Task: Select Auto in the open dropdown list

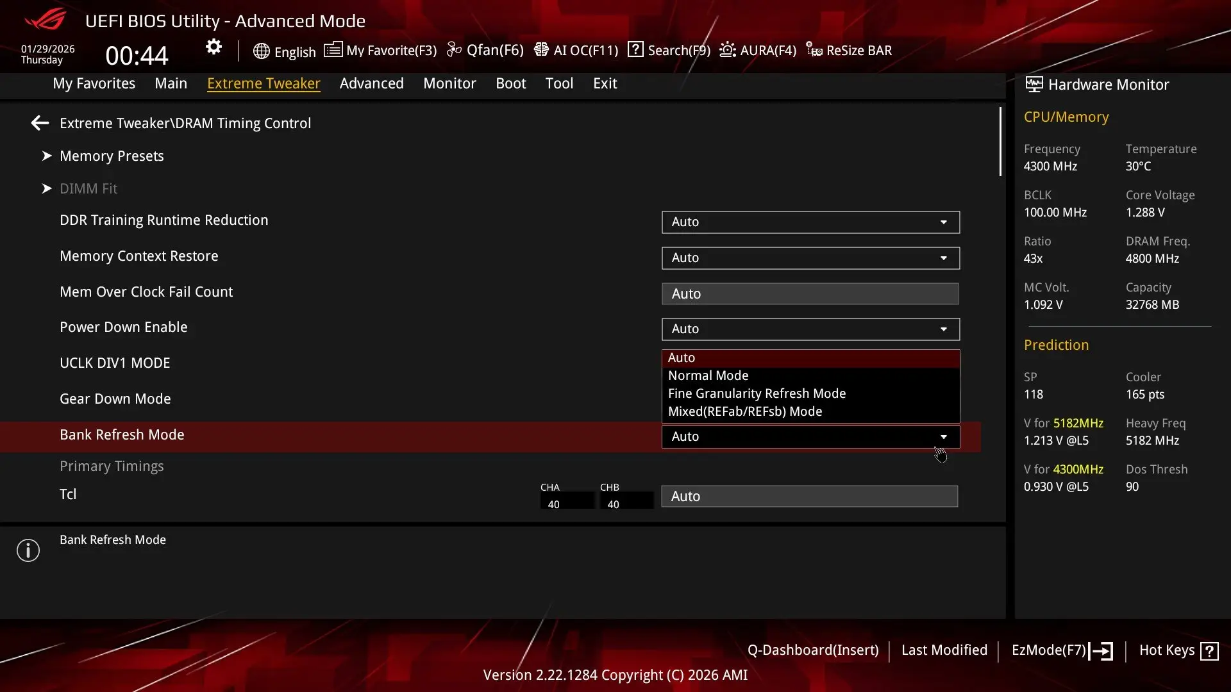Action: tap(810, 358)
